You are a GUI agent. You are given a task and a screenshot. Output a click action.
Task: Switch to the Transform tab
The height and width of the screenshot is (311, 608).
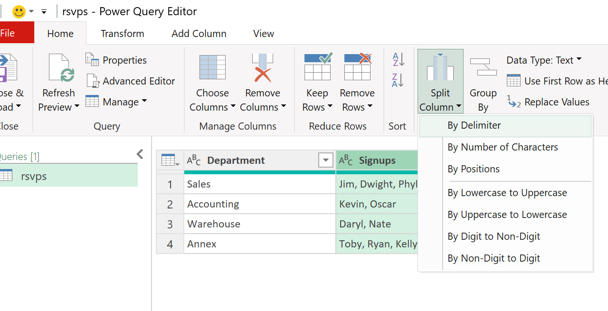point(122,34)
